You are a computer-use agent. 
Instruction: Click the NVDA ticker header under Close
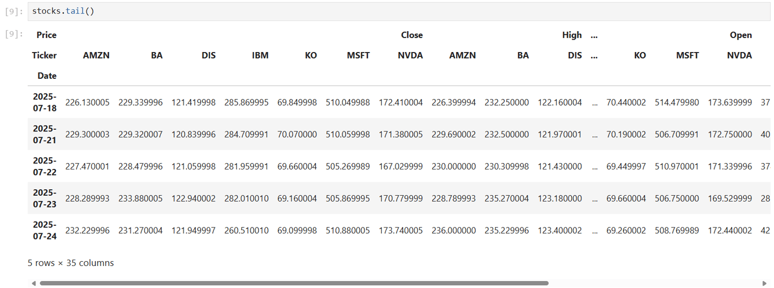click(x=411, y=55)
